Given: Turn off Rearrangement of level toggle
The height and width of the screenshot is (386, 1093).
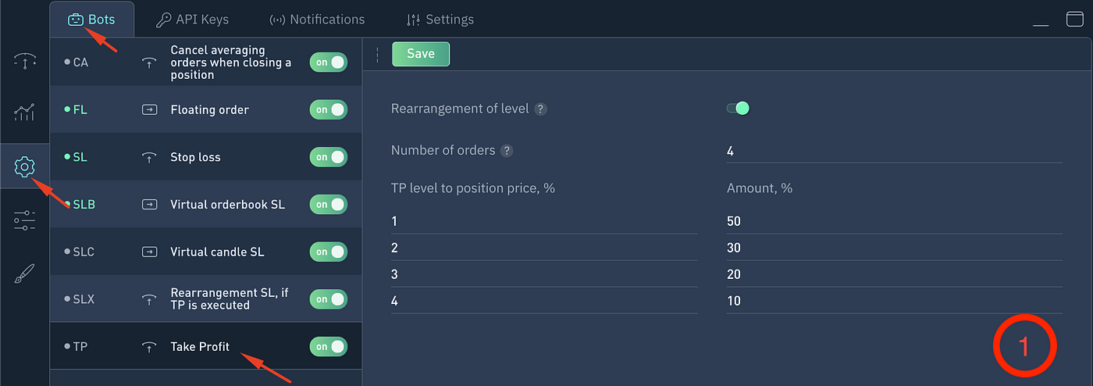Looking at the screenshot, I should click(x=738, y=109).
